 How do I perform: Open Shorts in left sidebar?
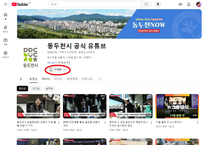click(x=6, y=29)
